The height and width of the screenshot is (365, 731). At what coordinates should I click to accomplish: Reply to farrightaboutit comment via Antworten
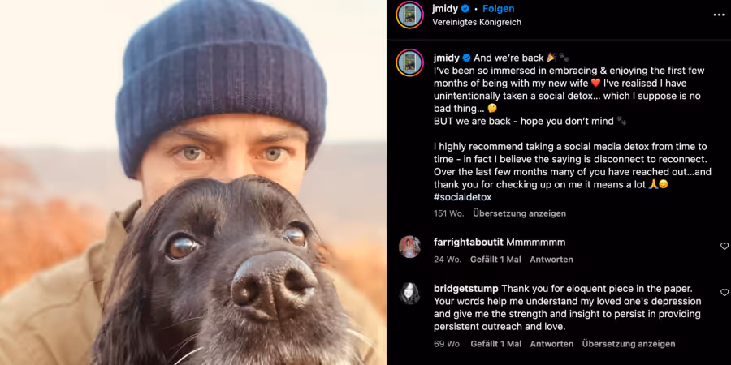pos(551,260)
